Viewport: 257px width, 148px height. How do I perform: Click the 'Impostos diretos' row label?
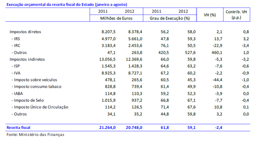(25, 32)
